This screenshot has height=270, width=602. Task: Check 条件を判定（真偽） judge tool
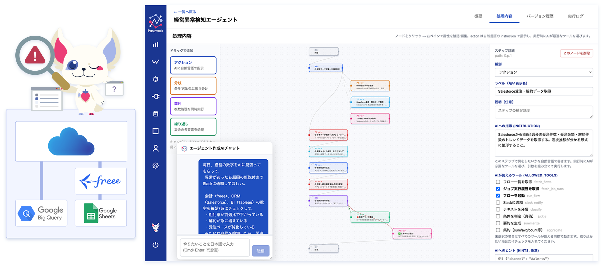pyautogui.click(x=498, y=216)
